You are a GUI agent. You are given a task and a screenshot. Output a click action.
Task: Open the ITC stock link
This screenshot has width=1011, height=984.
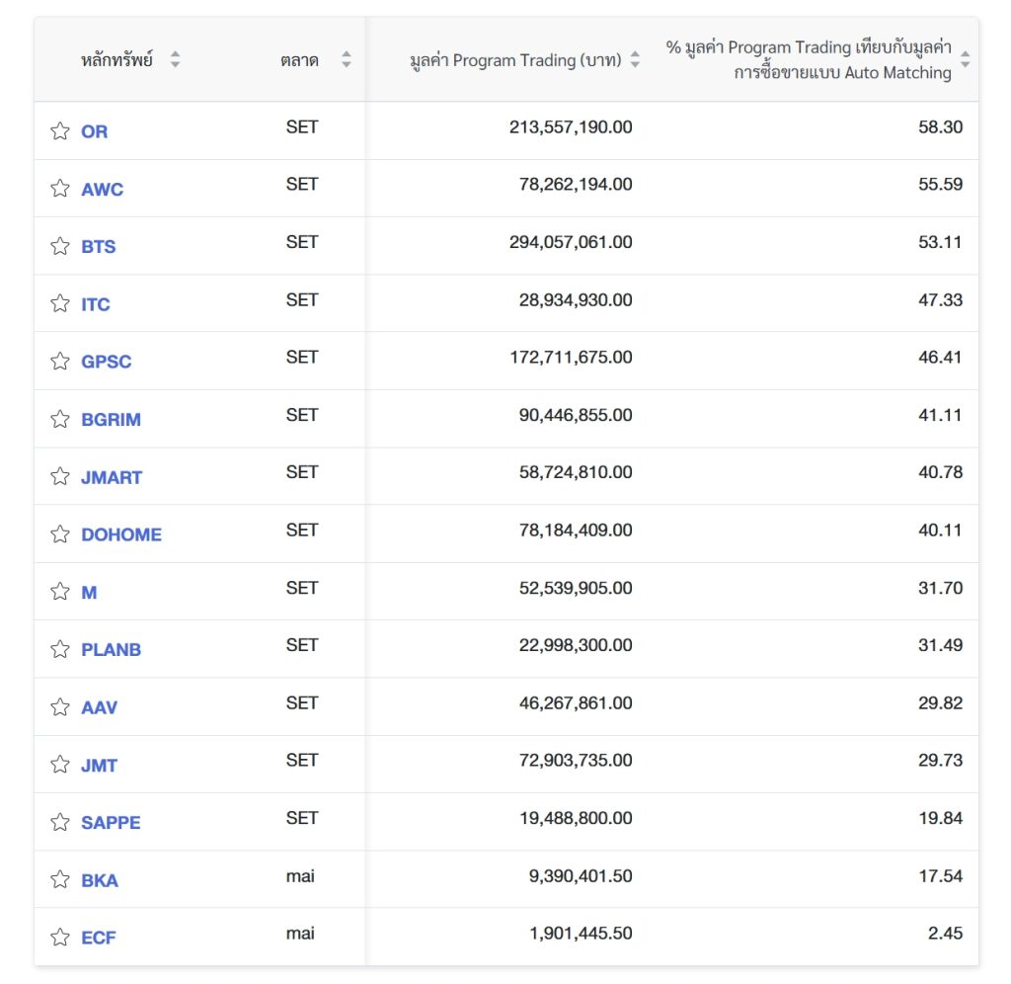coord(96,304)
